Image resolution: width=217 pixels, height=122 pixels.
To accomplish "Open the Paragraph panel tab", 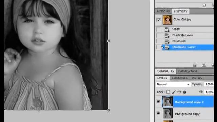I will coord(188,71).
